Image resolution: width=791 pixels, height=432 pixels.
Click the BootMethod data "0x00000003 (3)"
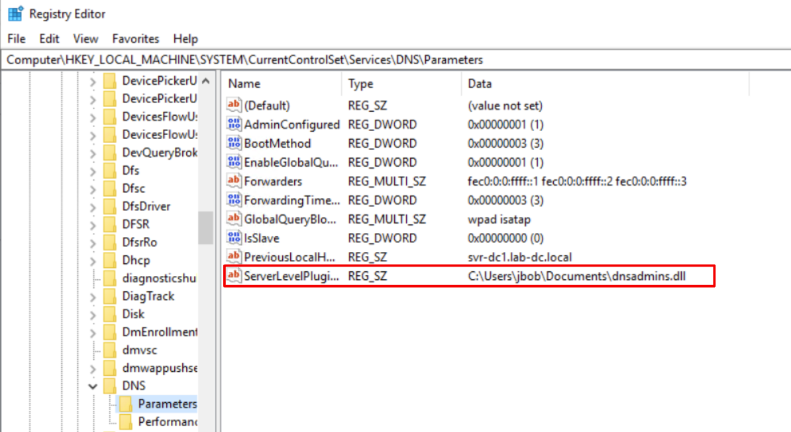[x=505, y=144]
